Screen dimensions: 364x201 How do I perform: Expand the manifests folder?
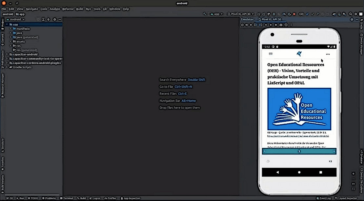click(10, 29)
